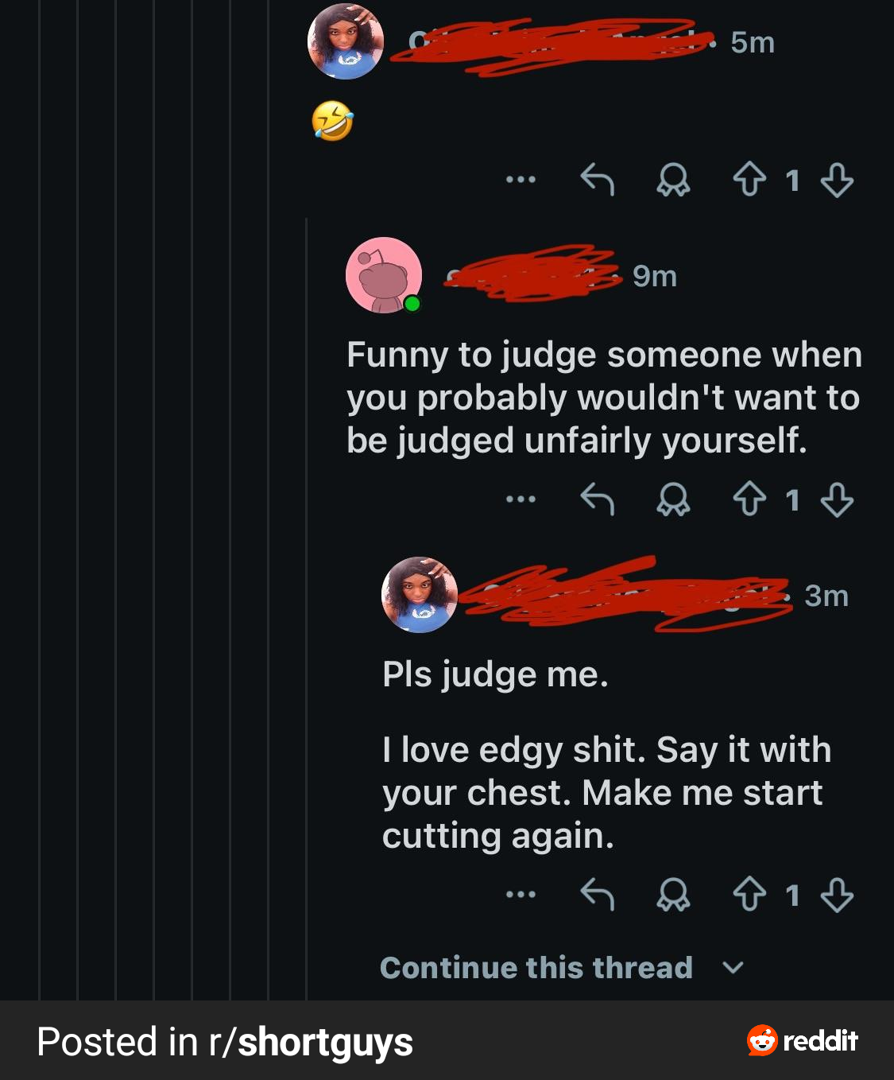
Task: Open the pink Snoo avatar profile
Action: [x=384, y=275]
